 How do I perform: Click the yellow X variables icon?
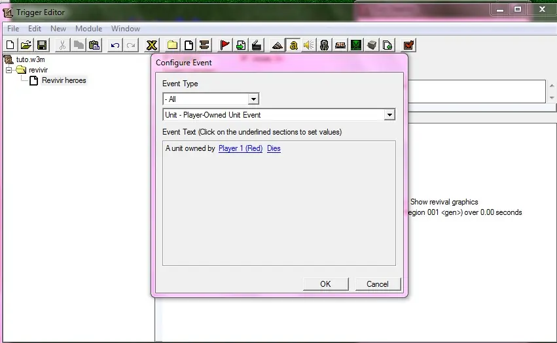[x=152, y=45]
